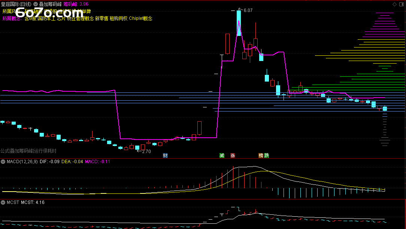The image size is (406, 229).
Task: Click the orange 榜 event marker
Action: pos(261,155)
